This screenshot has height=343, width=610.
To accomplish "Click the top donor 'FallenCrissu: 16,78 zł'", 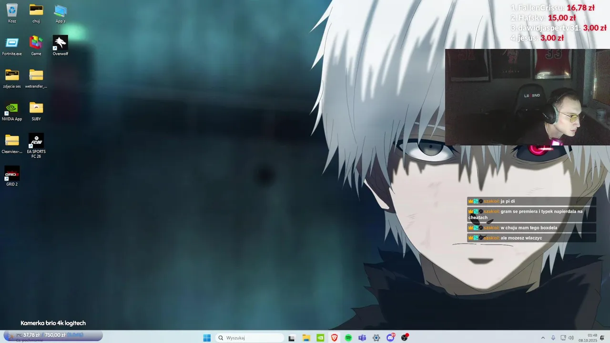I will [x=553, y=8].
